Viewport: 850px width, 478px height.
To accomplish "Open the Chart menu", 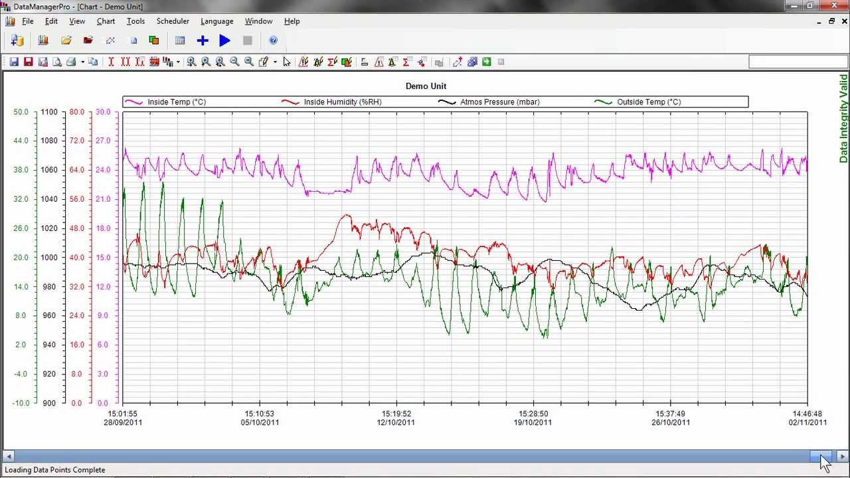I will click(106, 21).
